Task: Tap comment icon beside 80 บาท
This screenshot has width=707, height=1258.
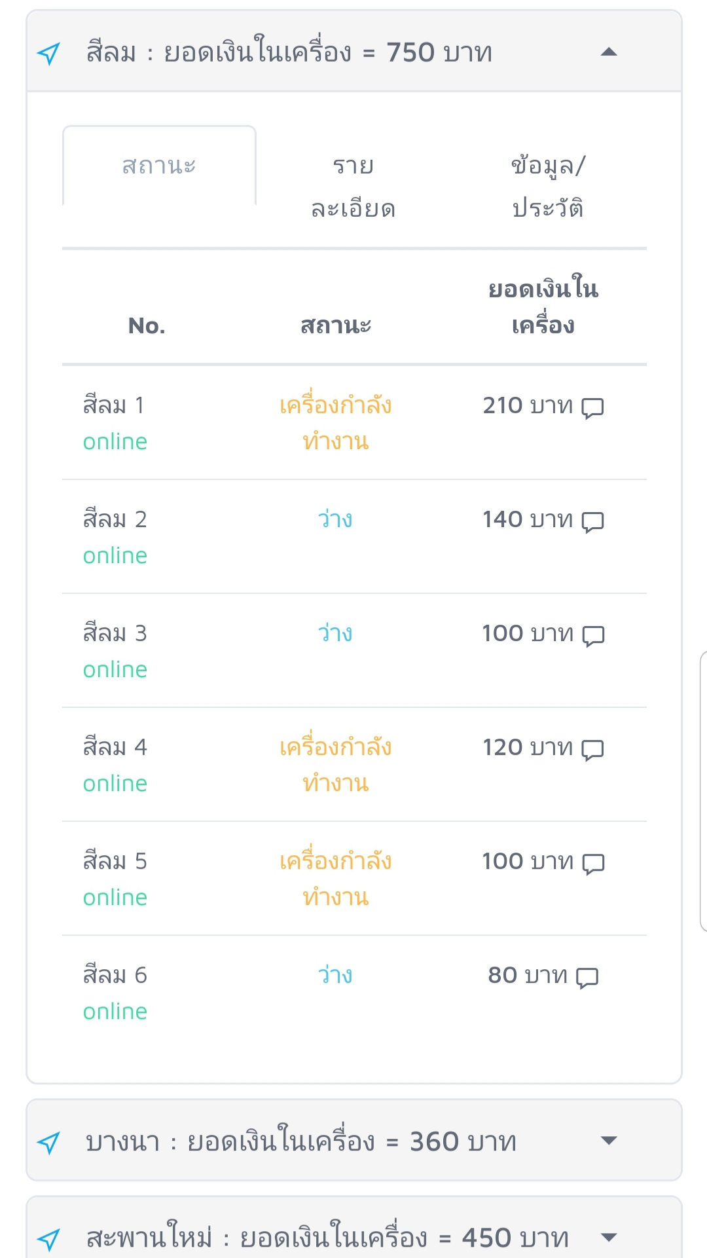Action: pyautogui.click(x=587, y=977)
